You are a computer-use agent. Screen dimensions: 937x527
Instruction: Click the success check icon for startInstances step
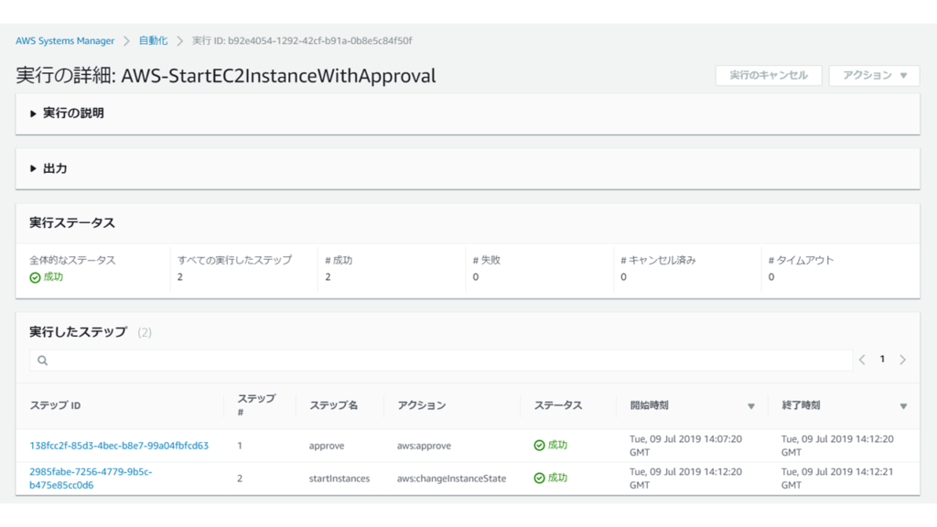click(x=540, y=479)
